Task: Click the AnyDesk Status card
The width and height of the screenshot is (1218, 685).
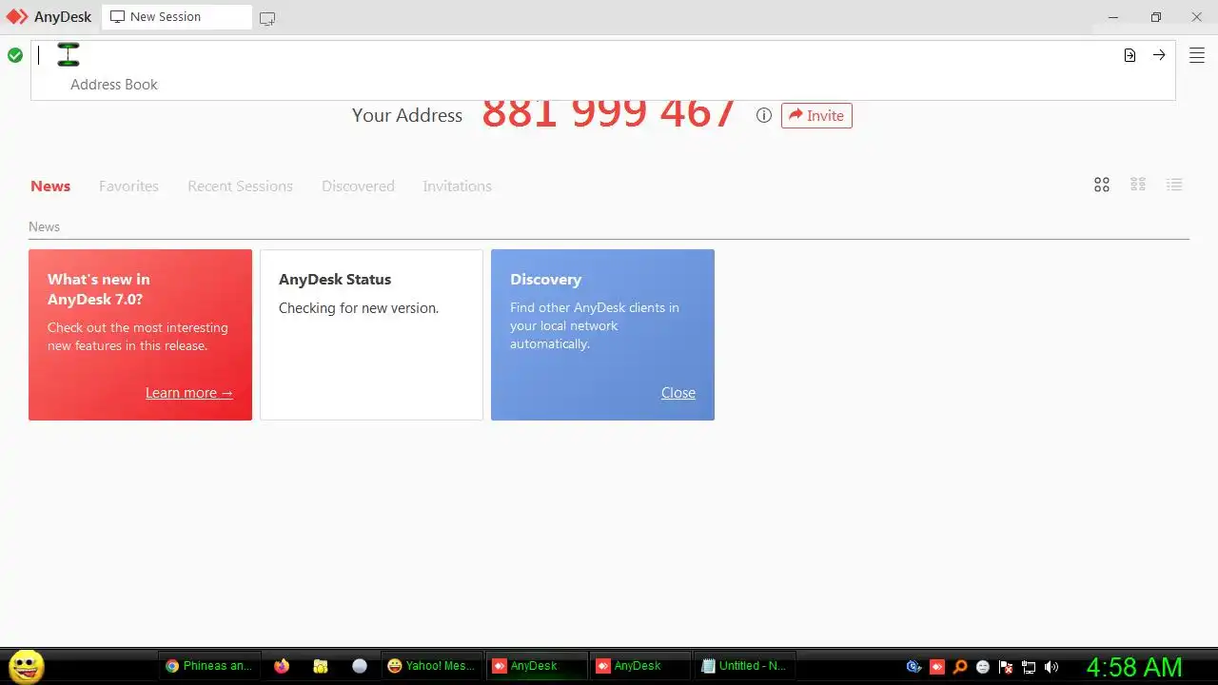Action: tap(371, 335)
